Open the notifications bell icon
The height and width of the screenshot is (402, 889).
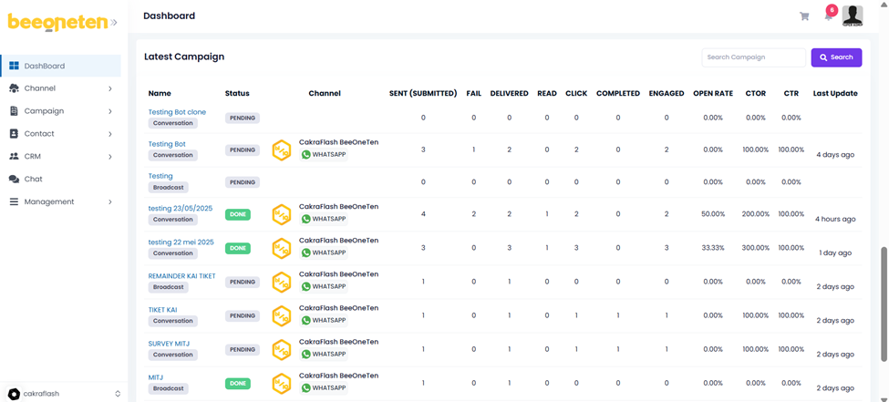pos(828,16)
